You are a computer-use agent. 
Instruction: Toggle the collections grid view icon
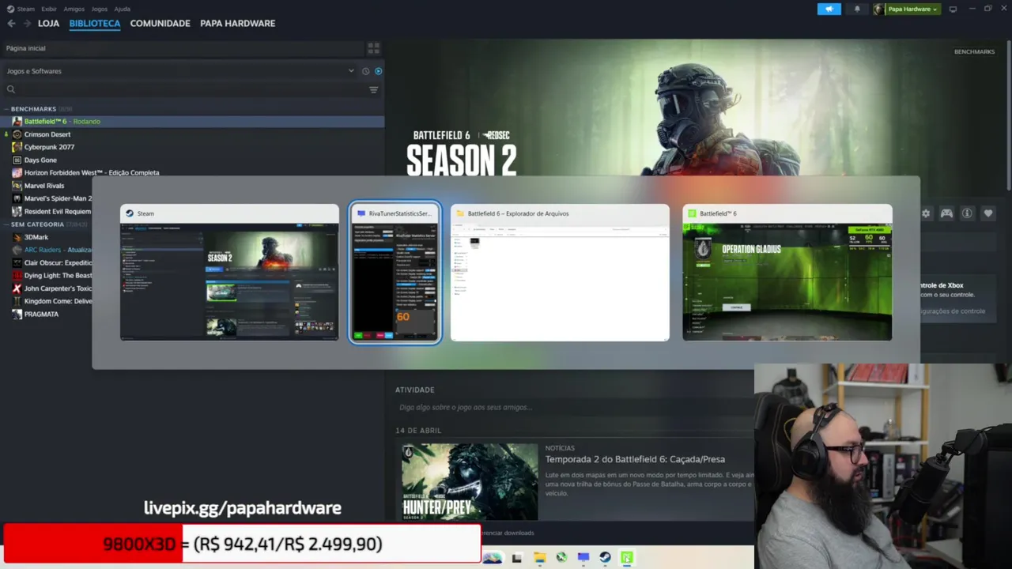[x=374, y=48]
